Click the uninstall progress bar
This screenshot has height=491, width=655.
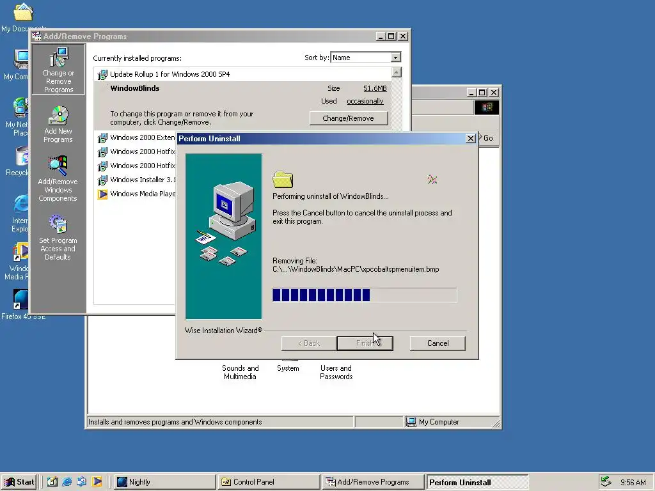pyautogui.click(x=365, y=295)
